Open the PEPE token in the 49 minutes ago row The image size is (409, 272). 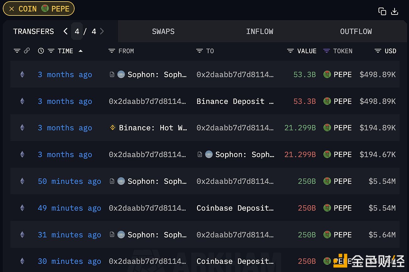(343, 208)
